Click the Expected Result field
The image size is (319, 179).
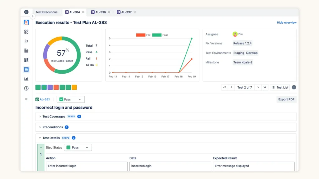(254, 166)
